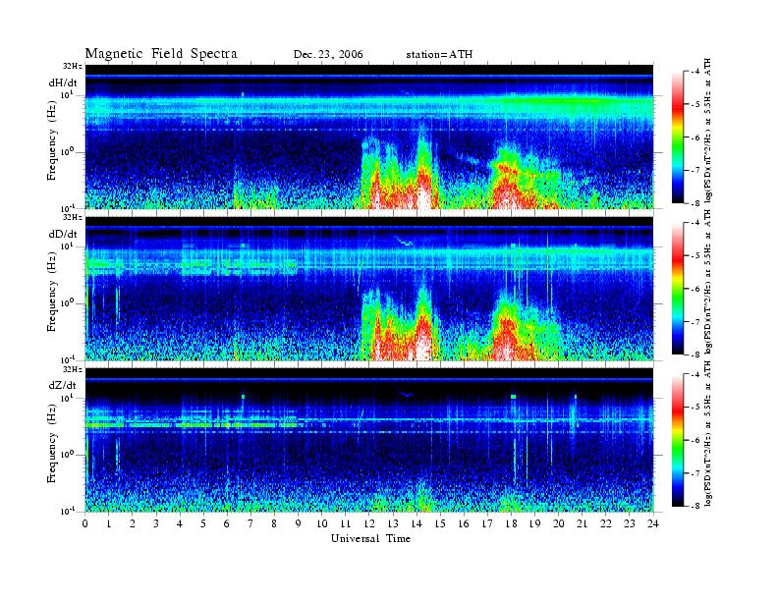Click the "dH/dt" panel label
The image size is (778, 601).
tap(63, 83)
